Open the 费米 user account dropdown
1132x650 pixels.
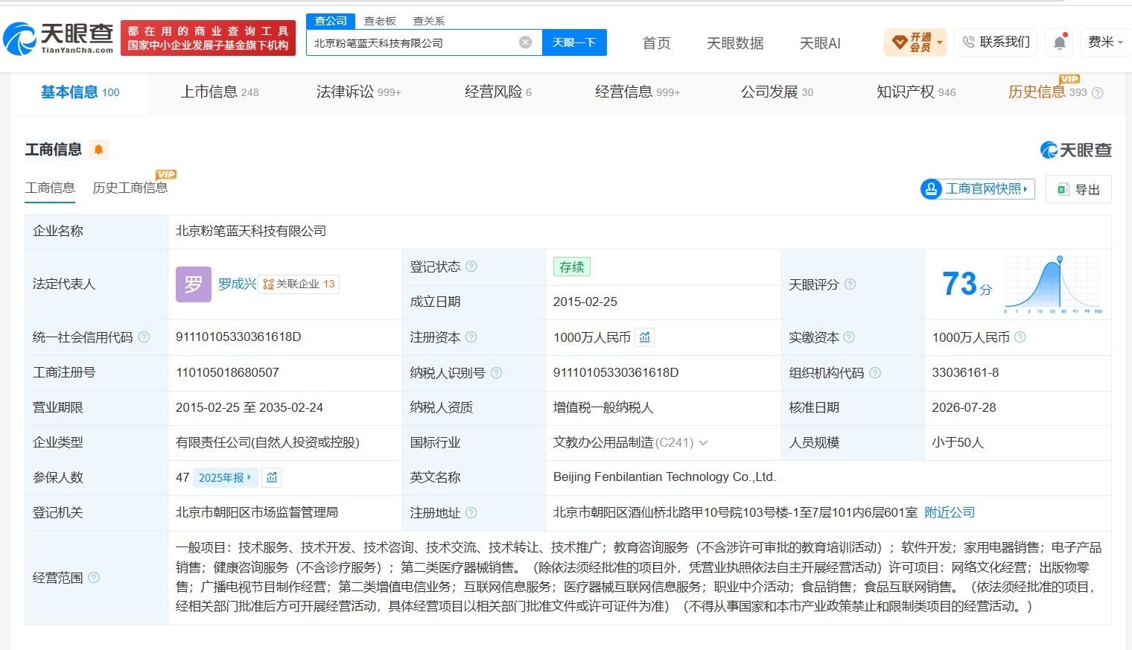pyautogui.click(x=1105, y=42)
